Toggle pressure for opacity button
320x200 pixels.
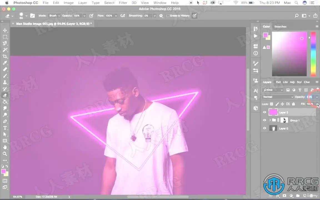pyautogui.click(x=91, y=16)
